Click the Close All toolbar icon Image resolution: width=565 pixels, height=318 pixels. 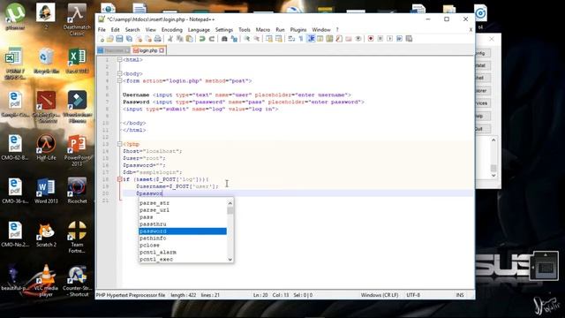(x=148, y=39)
